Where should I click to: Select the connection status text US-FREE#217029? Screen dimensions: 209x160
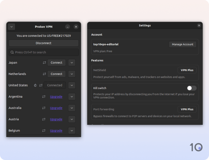(59, 36)
